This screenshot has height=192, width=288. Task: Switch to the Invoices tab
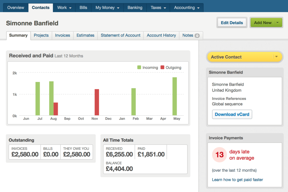[62, 35]
